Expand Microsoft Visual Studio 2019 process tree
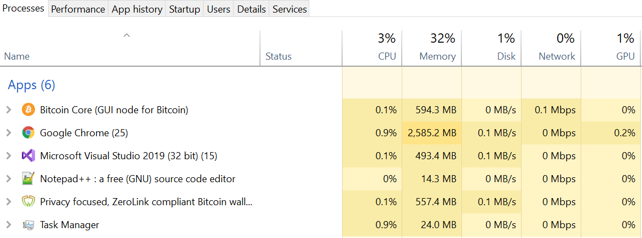642x238 pixels. [x=9, y=156]
